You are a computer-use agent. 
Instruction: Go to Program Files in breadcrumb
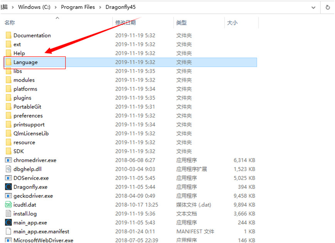(78, 7)
